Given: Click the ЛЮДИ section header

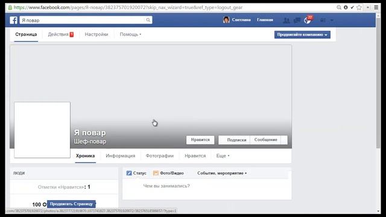Looking at the screenshot, I should coord(19,173).
